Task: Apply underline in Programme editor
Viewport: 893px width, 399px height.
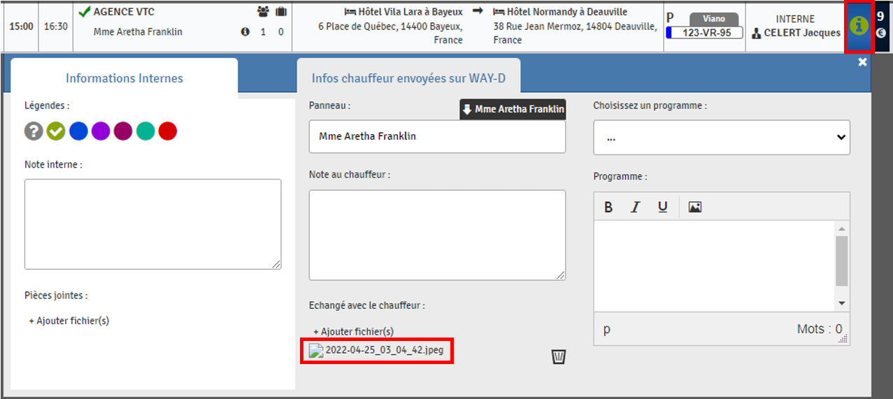Action: point(662,208)
